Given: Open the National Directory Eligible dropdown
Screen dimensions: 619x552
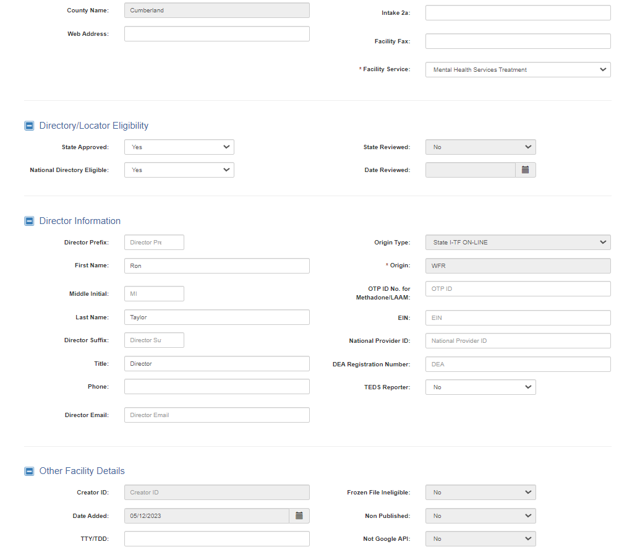Looking at the screenshot, I should click(x=179, y=170).
